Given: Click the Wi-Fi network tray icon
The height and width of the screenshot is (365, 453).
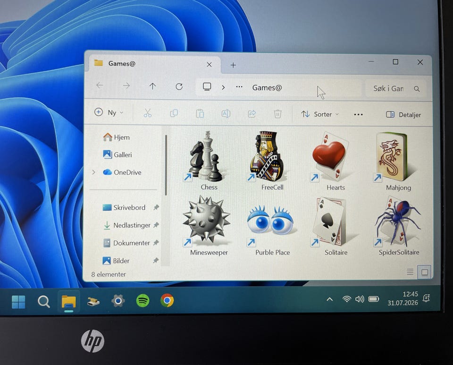Looking at the screenshot, I should tap(346, 299).
